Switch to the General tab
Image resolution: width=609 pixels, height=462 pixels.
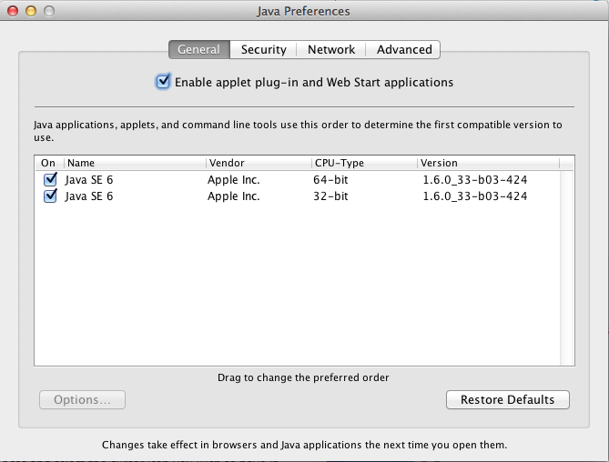(199, 50)
